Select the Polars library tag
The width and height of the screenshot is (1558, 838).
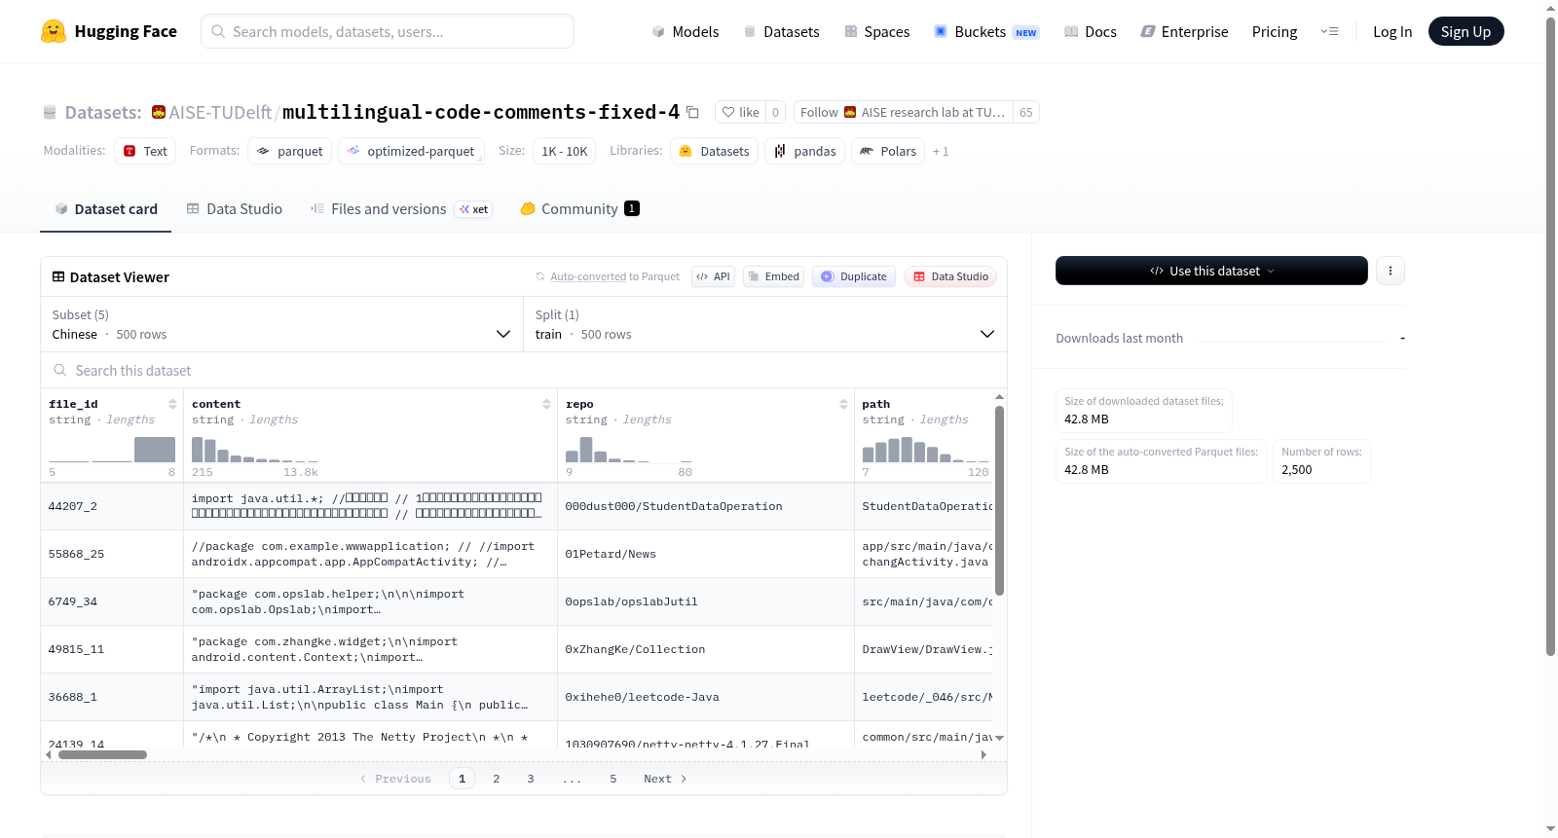(x=887, y=151)
